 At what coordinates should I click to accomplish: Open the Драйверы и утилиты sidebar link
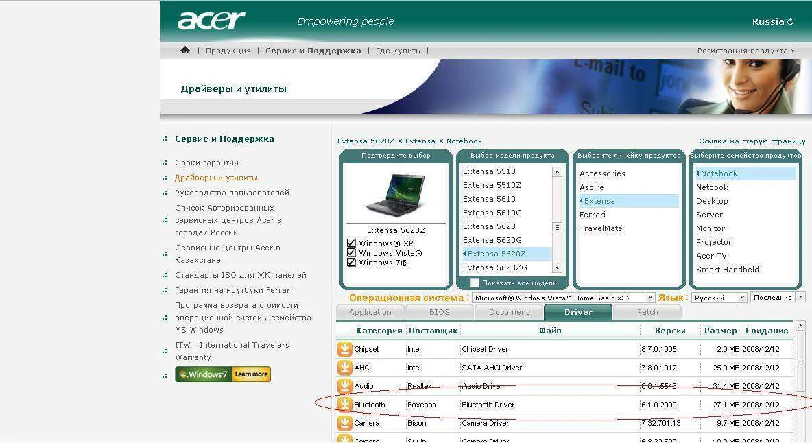216,178
